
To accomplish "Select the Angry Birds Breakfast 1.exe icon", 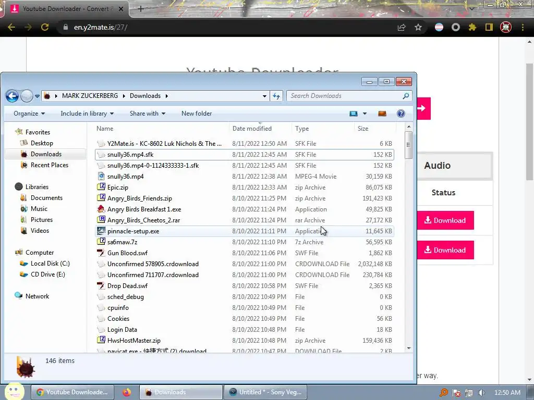I will [x=101, y=209].
